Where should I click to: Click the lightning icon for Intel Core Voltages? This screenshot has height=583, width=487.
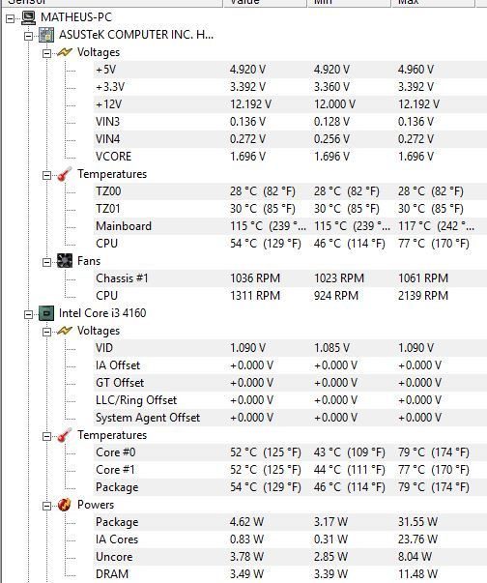(x=65, y=331)
